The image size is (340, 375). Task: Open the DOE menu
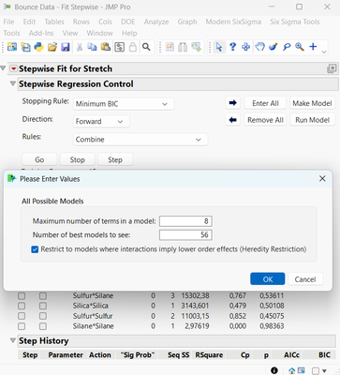(x=128, y=22)
